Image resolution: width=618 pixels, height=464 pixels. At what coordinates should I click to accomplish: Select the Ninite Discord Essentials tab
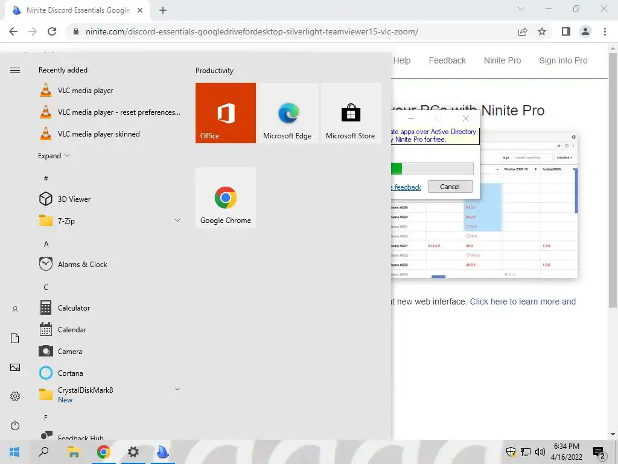pos(77,11)
